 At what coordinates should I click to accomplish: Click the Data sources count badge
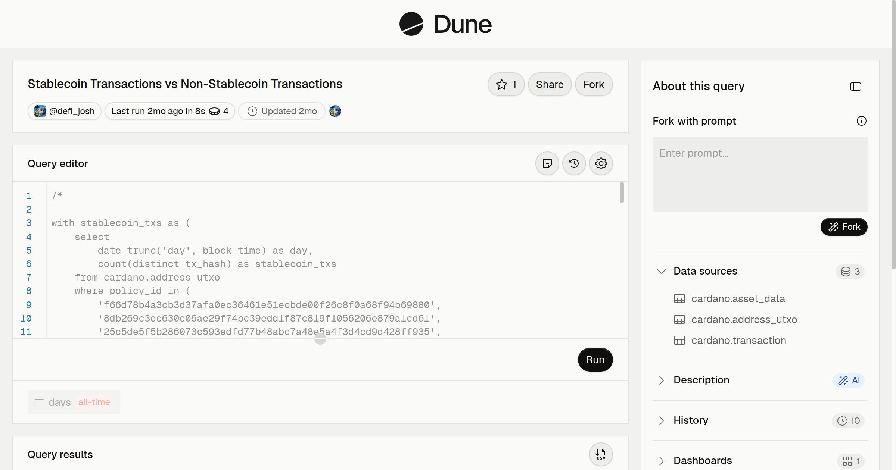[x=850, y=272]
